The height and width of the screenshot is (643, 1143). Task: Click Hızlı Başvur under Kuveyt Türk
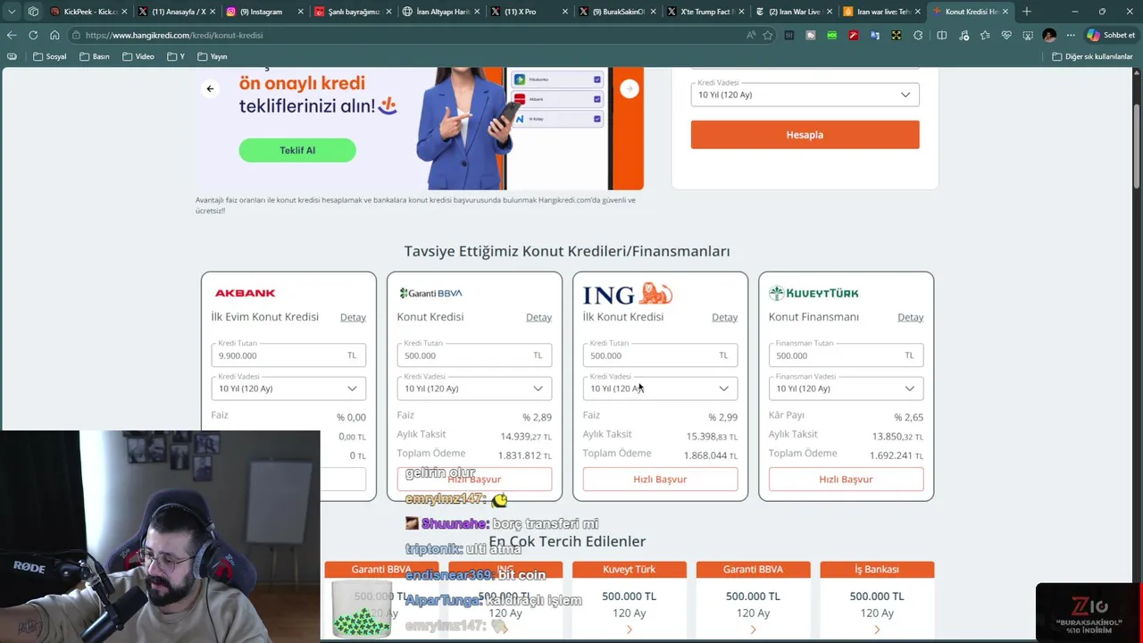[x=846, y=480]
